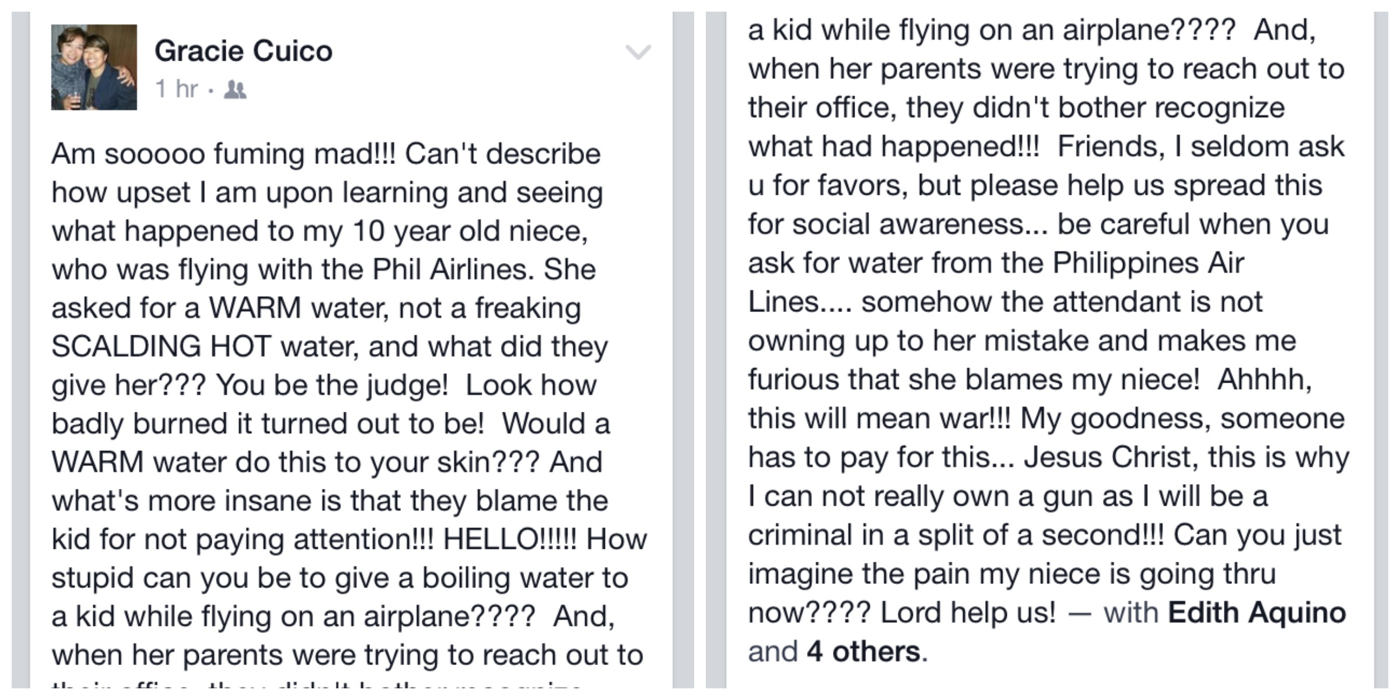Click the "with" tag label text
Viewport: 1400px width, 700px height.
(1130, 613)
